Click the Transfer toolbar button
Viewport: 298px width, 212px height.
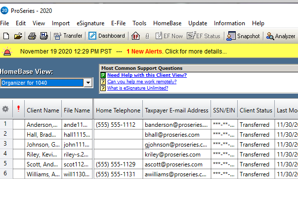[68, 36]
